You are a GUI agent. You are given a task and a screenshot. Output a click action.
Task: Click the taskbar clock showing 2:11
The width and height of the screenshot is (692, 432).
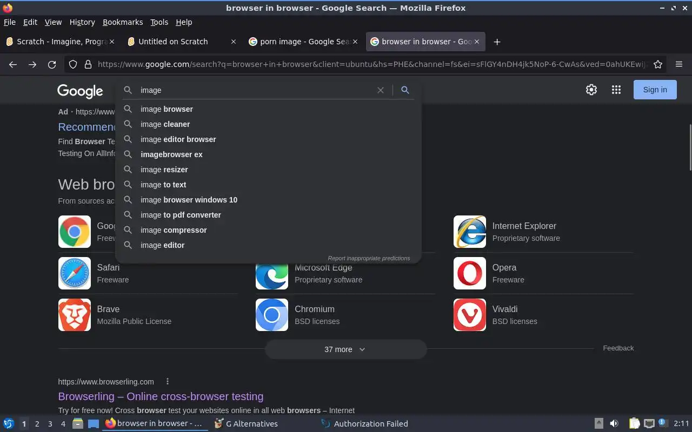point(681,424)
